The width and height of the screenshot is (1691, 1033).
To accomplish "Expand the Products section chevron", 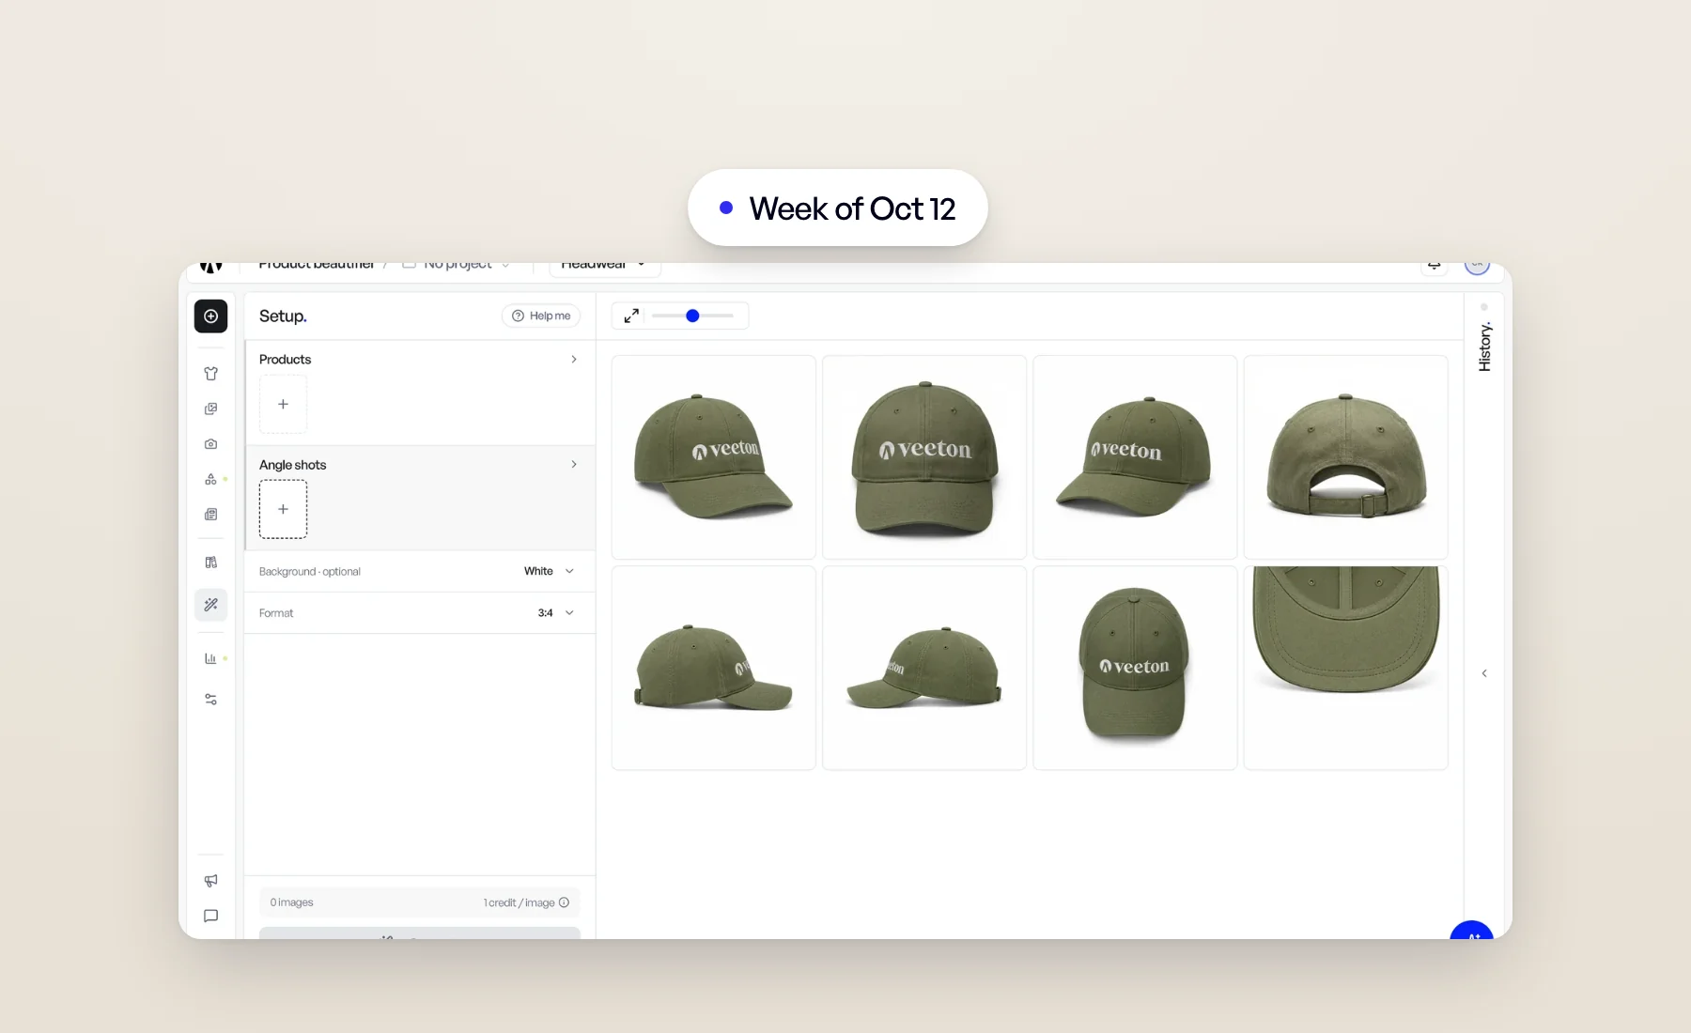I will 574,360.
